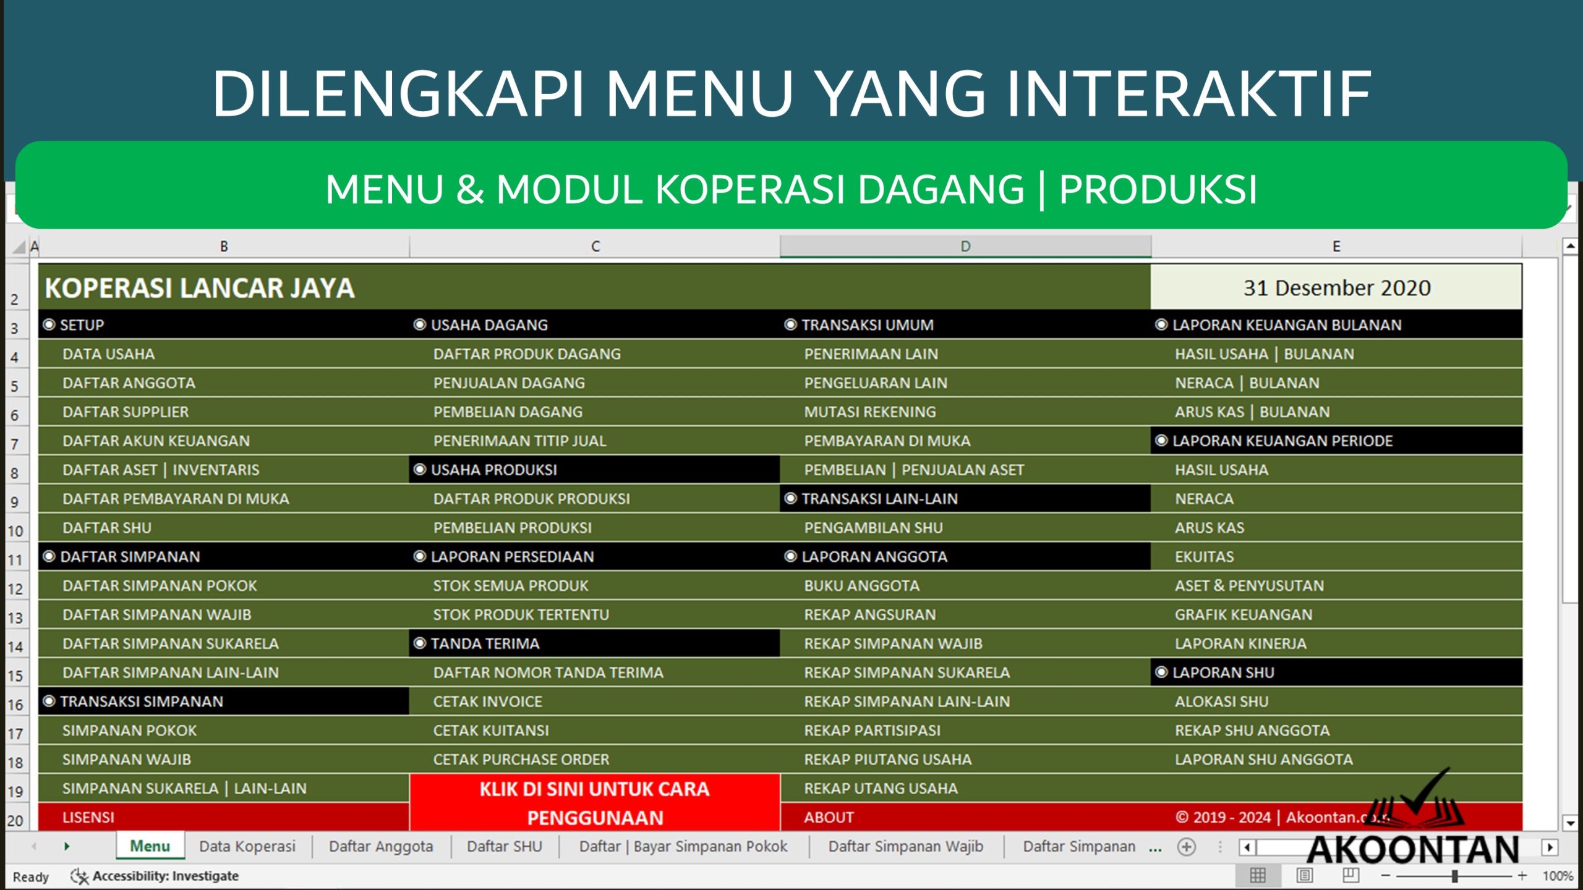Open Page Layout view from status bar

coord(1305,876)
